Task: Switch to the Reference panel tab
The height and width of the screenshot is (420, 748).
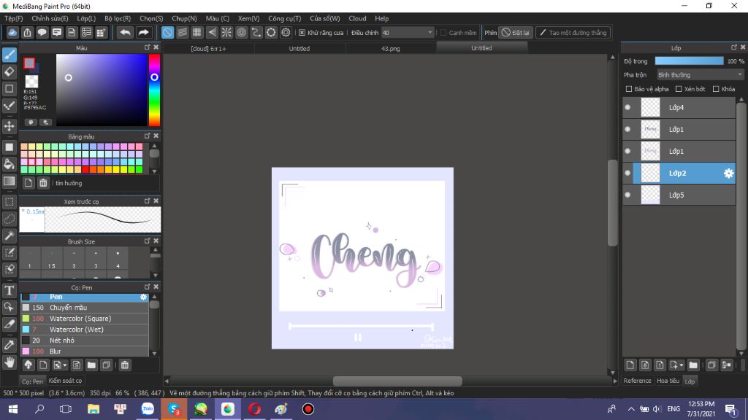Action: coord(637,381)
